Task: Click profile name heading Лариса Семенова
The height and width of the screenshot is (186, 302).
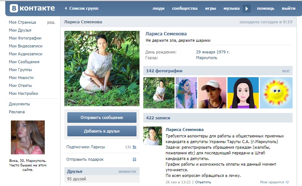Action: (x=166, y=34)
